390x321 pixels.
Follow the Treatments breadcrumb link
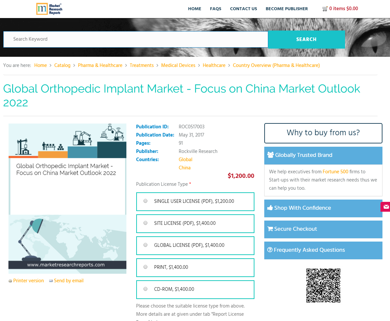point(141,65)
